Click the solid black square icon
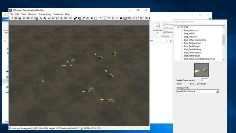This screenshot has height=133, width=236. point(91,18)
